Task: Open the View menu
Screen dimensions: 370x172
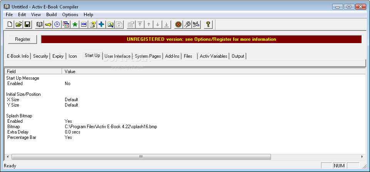Action: coord(36,15)
